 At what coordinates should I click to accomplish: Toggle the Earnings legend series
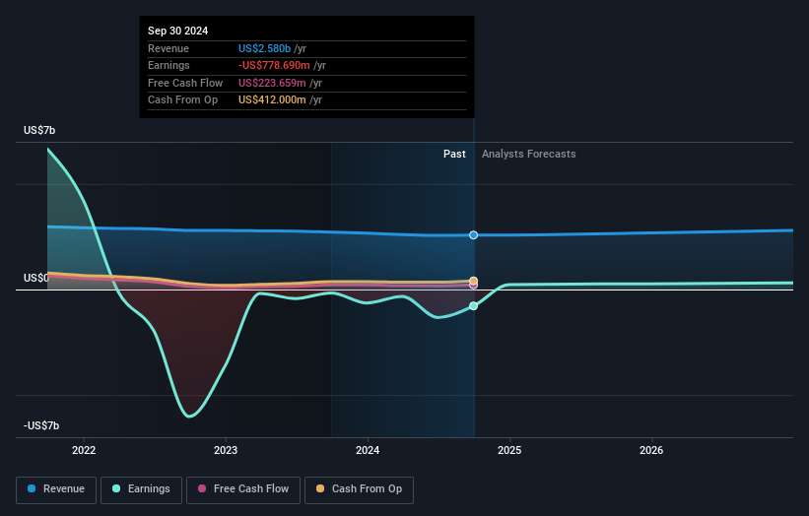(x=141, y=489)
